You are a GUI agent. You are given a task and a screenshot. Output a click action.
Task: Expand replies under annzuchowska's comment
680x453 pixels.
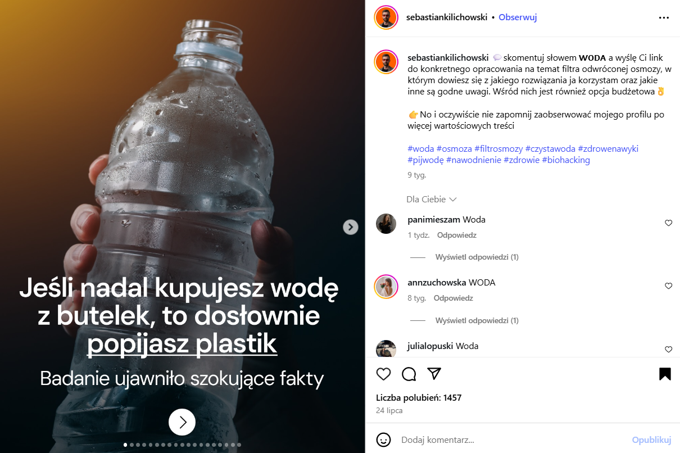point(477,321)
